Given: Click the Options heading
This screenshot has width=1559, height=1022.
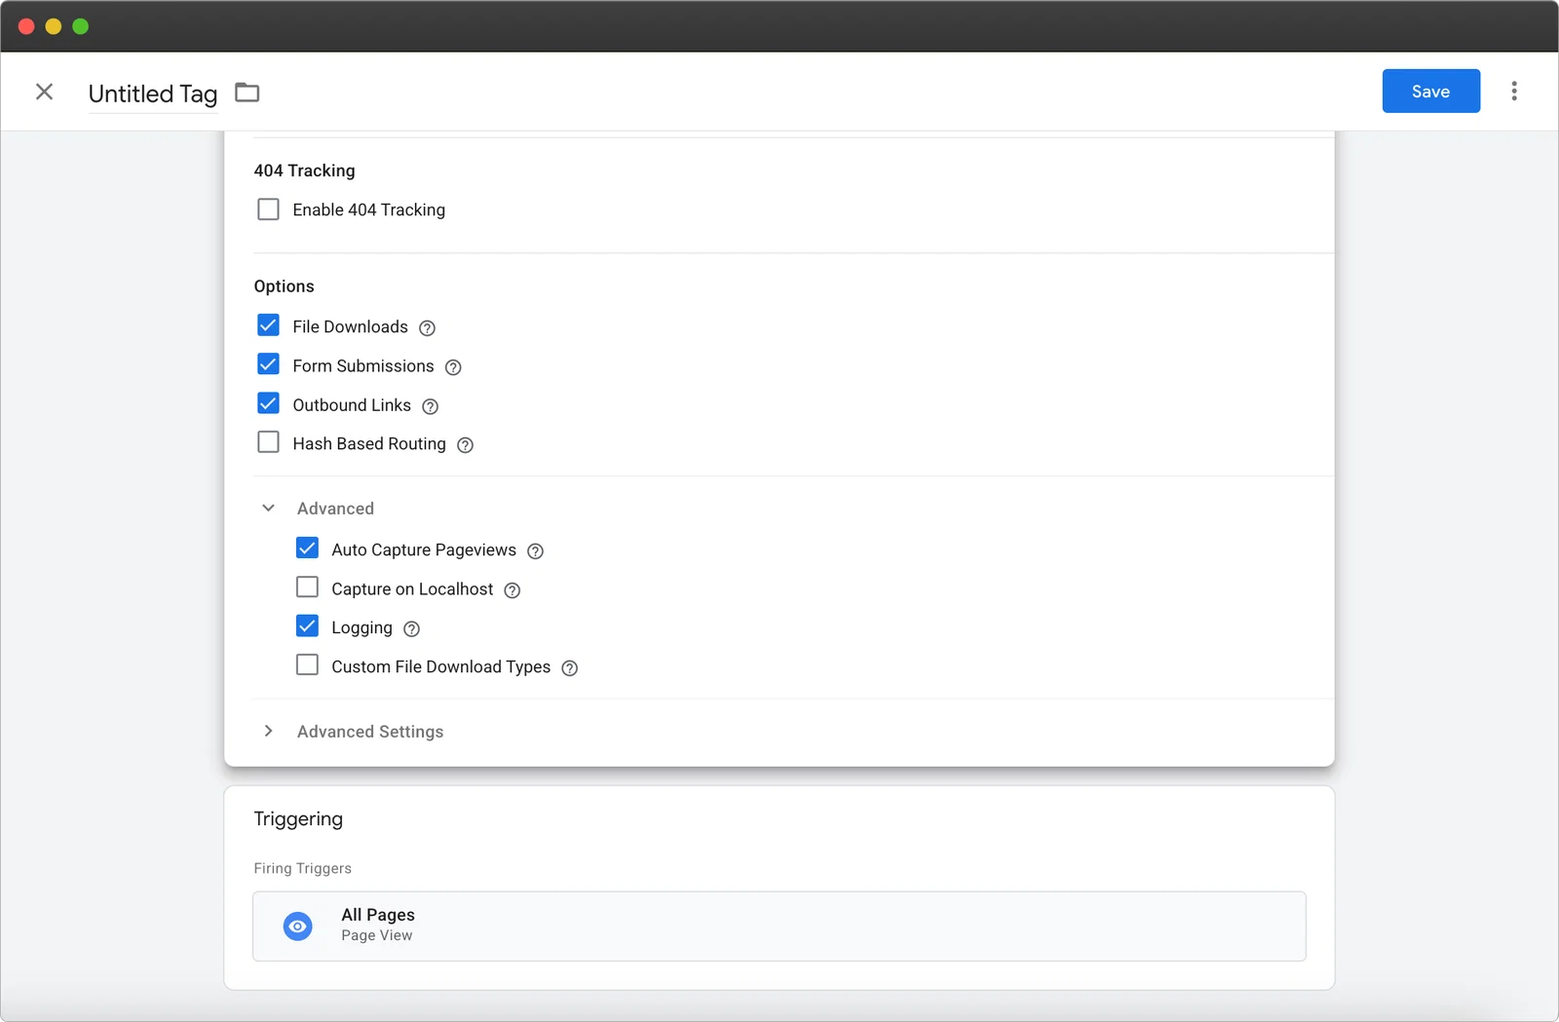Looking at the screenshot, I should tap(284, 286).
